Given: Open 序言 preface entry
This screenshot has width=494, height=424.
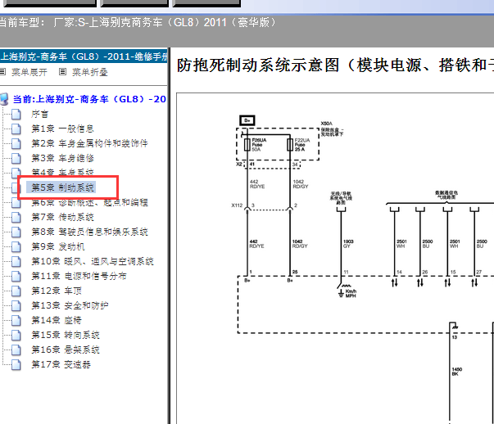Looking at the screenshot, I should click(40, 114).
